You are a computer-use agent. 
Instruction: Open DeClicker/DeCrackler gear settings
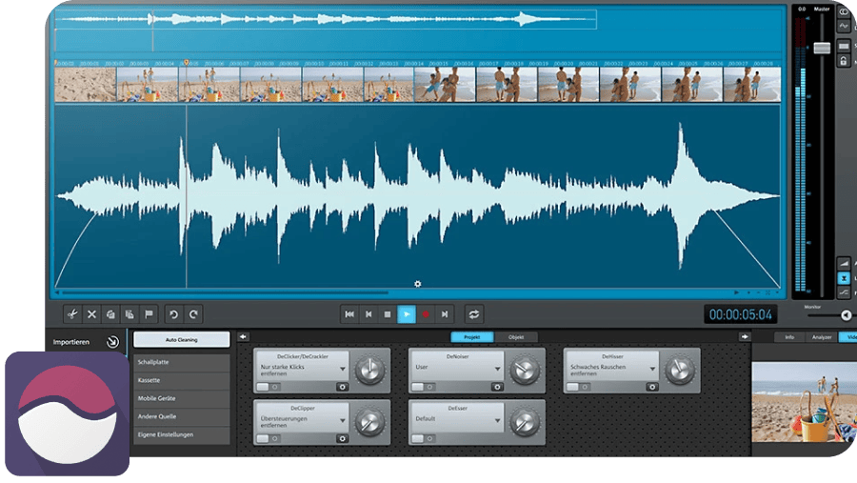pos(342,387)
